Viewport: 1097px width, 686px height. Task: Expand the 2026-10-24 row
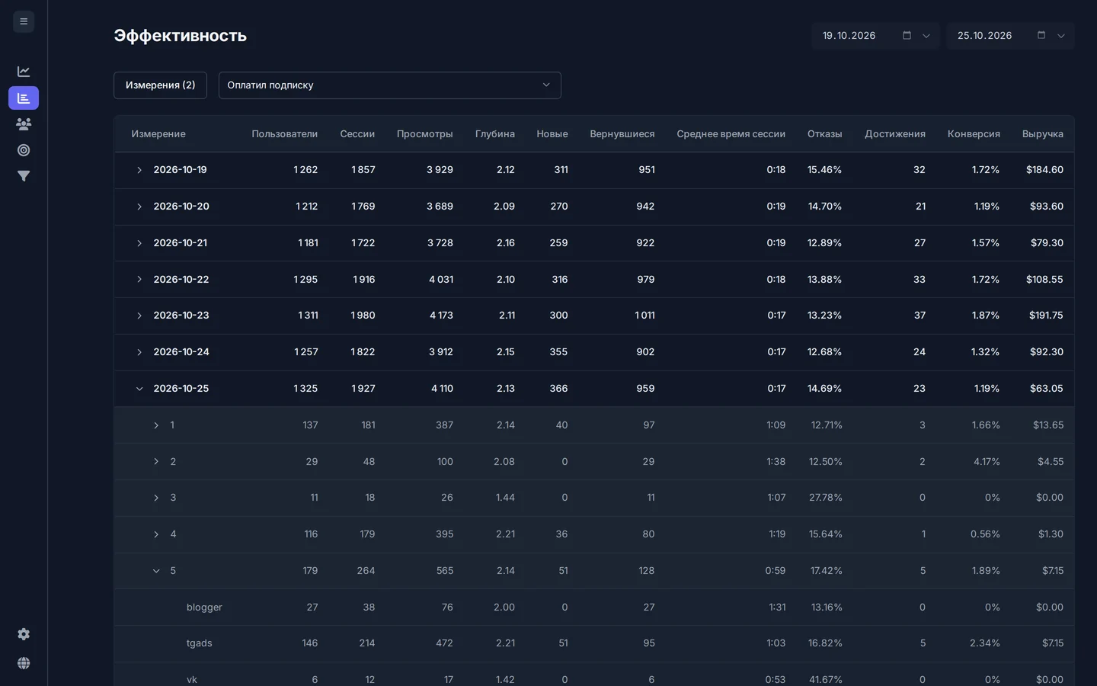(x=139, y=352)
